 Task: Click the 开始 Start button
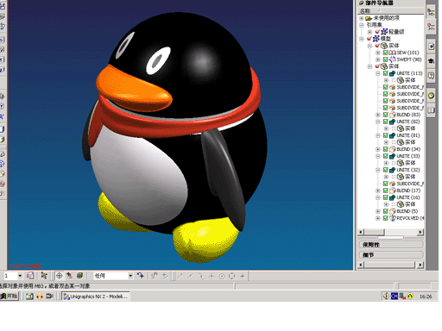(x=9, y=296)
